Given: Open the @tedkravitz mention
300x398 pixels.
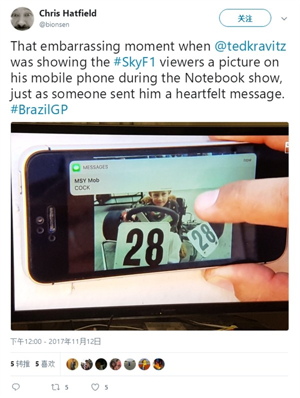Looking at the screenshot, I should click(x=250, y=46).
